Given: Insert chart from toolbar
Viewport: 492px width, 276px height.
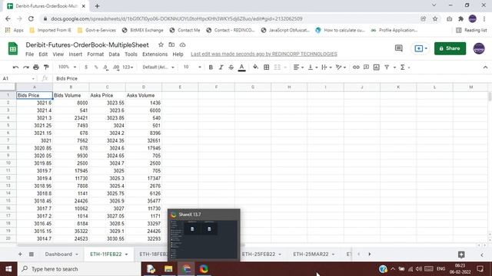Looking at the screenshot, I should point(376,67).
